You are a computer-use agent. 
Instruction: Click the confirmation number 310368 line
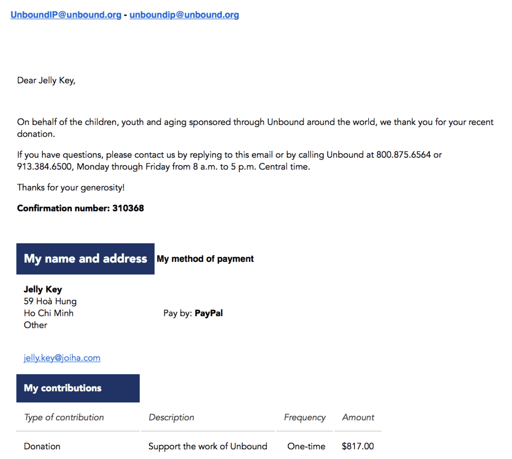(80, 208)
